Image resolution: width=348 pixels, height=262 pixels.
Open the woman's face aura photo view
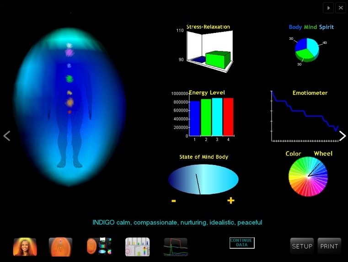point(25,247)
